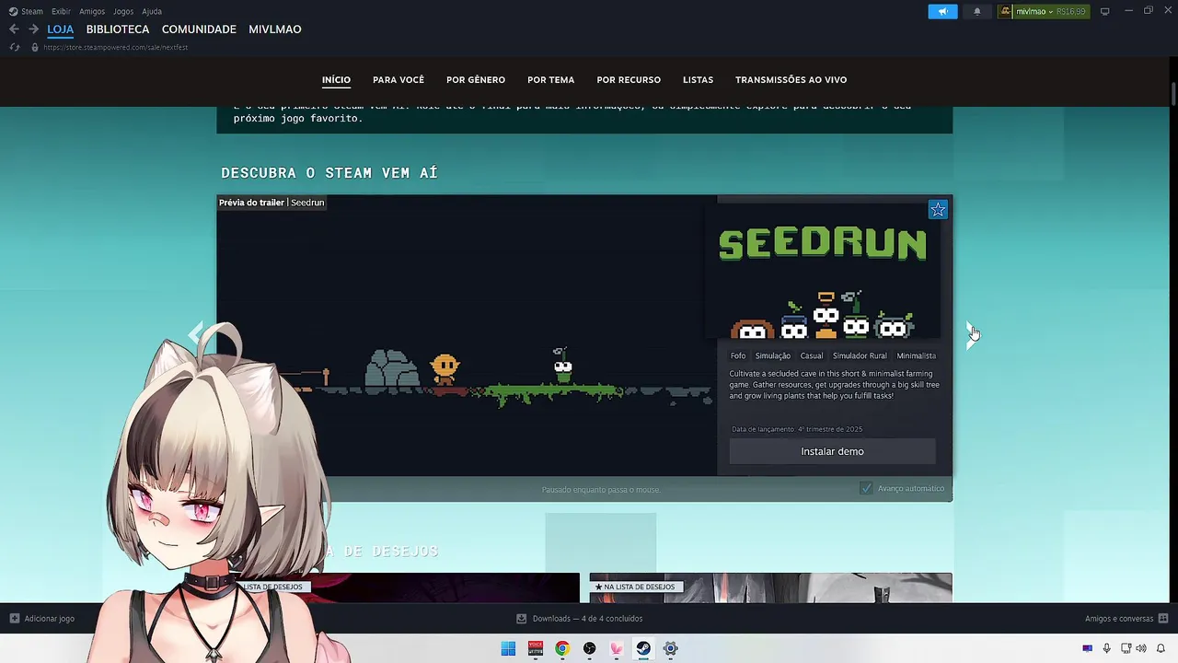Screen dimensions: 1178x663
Task: Open the Windows Start menu
Action: [x=508, y=648]
